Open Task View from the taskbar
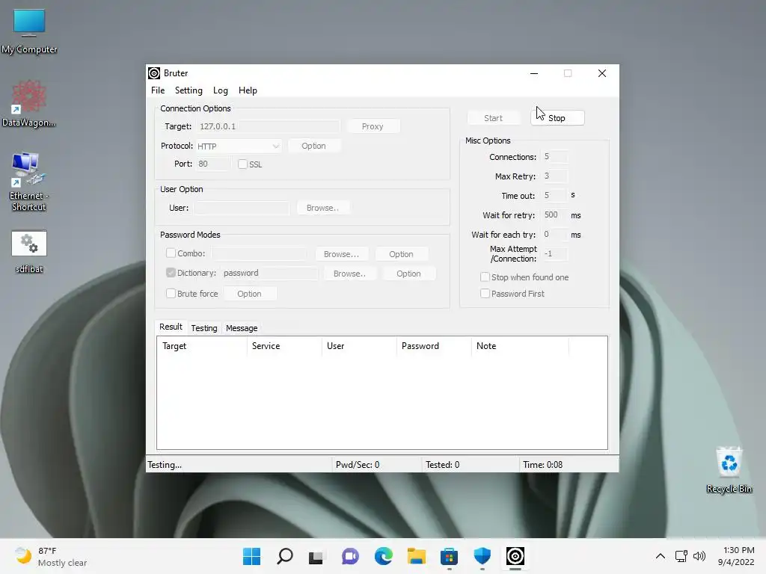 [x=316, y=556]
